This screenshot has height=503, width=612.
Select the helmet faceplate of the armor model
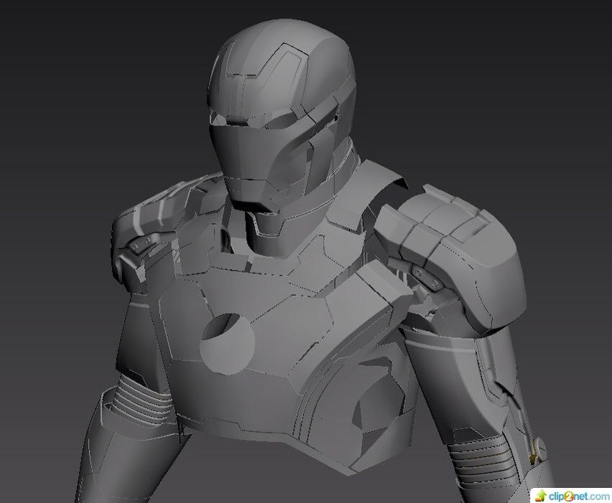point(255,164)
